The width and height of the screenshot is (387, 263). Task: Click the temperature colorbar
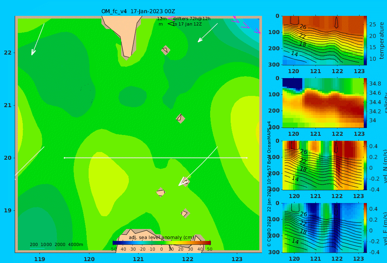[365, 41]
